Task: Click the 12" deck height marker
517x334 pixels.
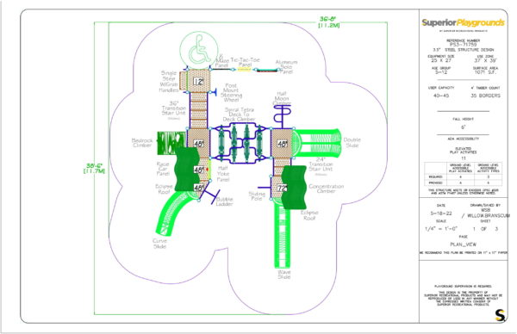Action: (x=198, y=82)
